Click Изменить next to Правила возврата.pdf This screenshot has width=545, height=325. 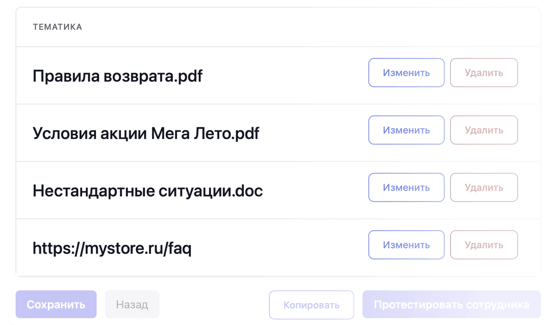406,73
